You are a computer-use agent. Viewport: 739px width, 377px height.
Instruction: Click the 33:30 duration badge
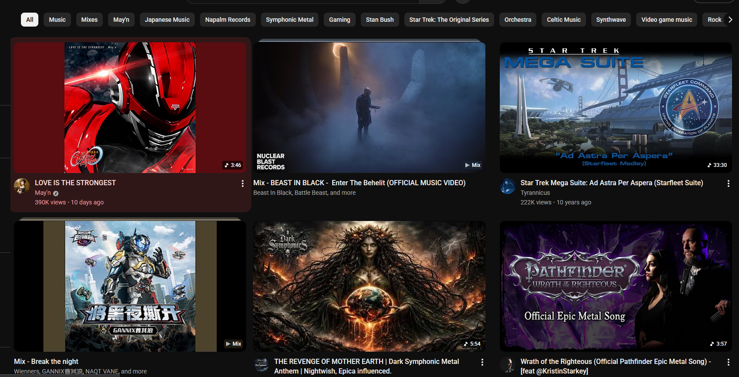pyautogui.click(x=717, y=165)
